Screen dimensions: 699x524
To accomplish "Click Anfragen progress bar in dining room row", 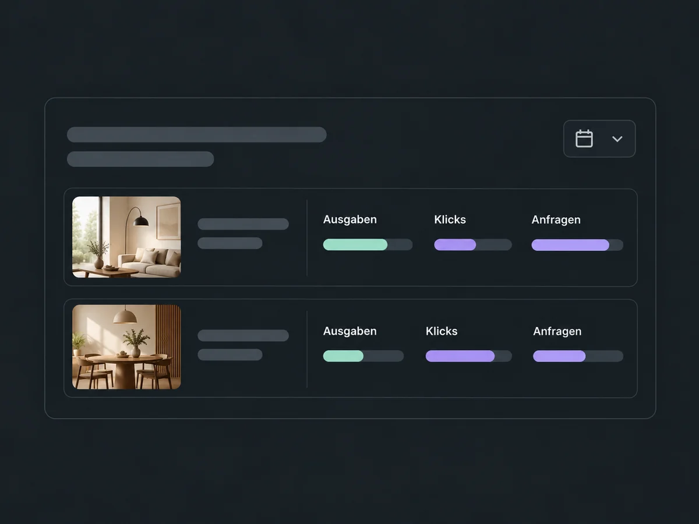I will tap(578, 356).
